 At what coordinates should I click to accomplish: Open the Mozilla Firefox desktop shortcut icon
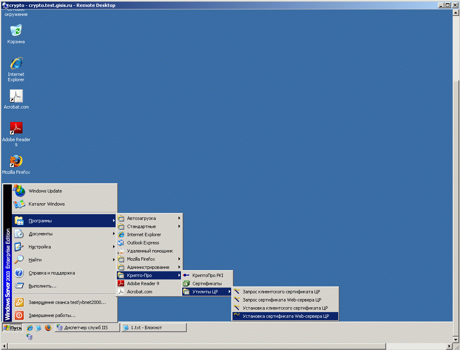(x=16, y=162)
